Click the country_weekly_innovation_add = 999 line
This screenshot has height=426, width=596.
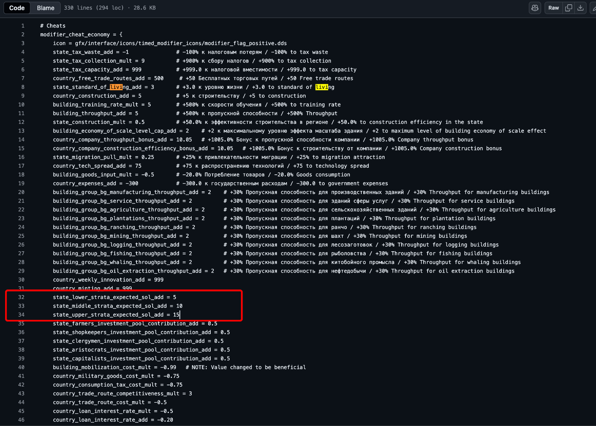click(108, 280)
